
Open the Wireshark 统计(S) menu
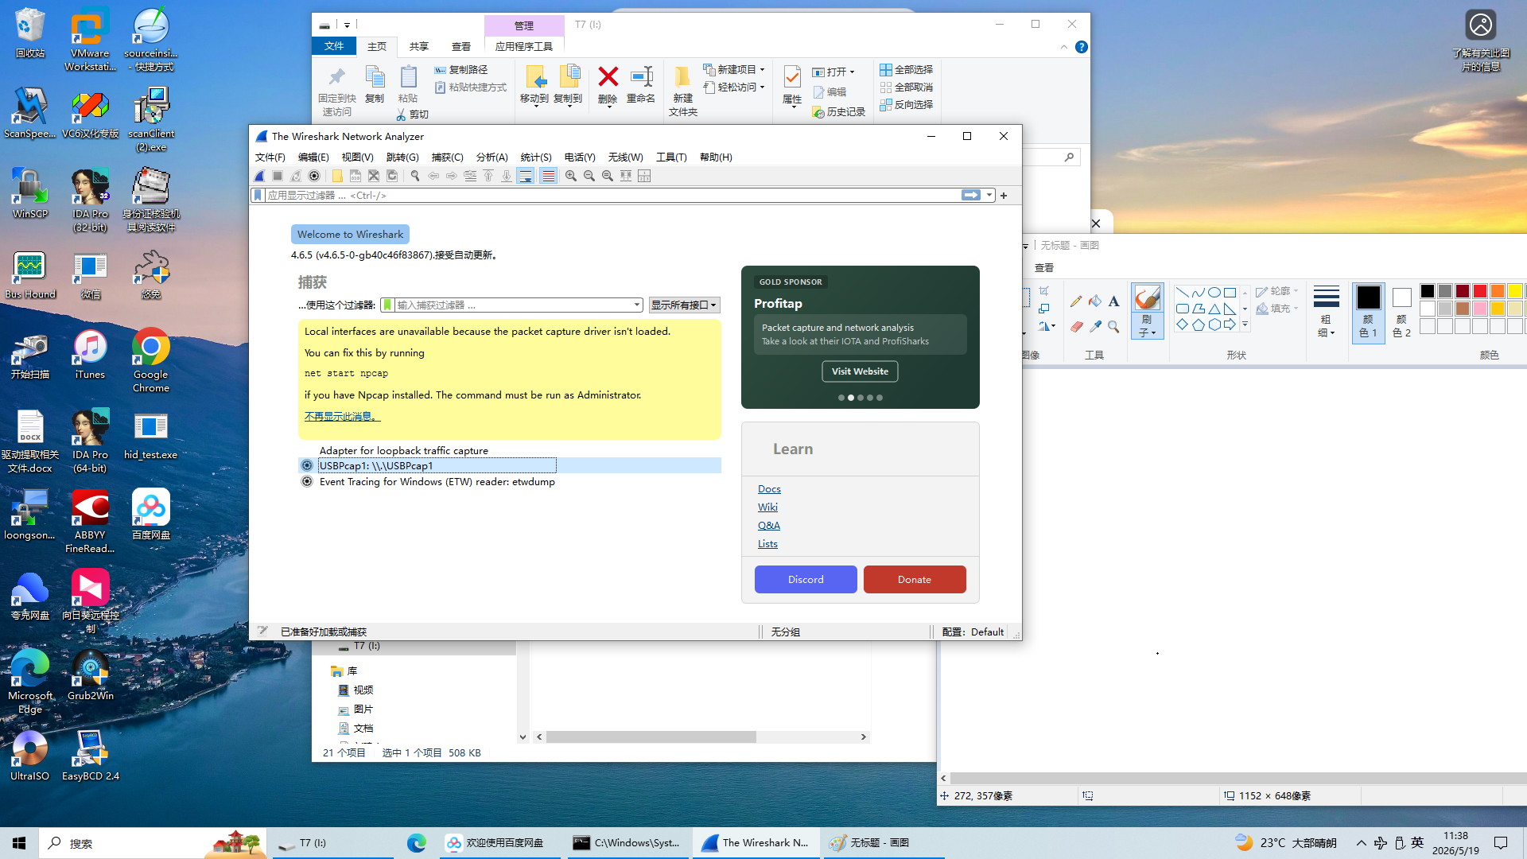tap(536, 157)
